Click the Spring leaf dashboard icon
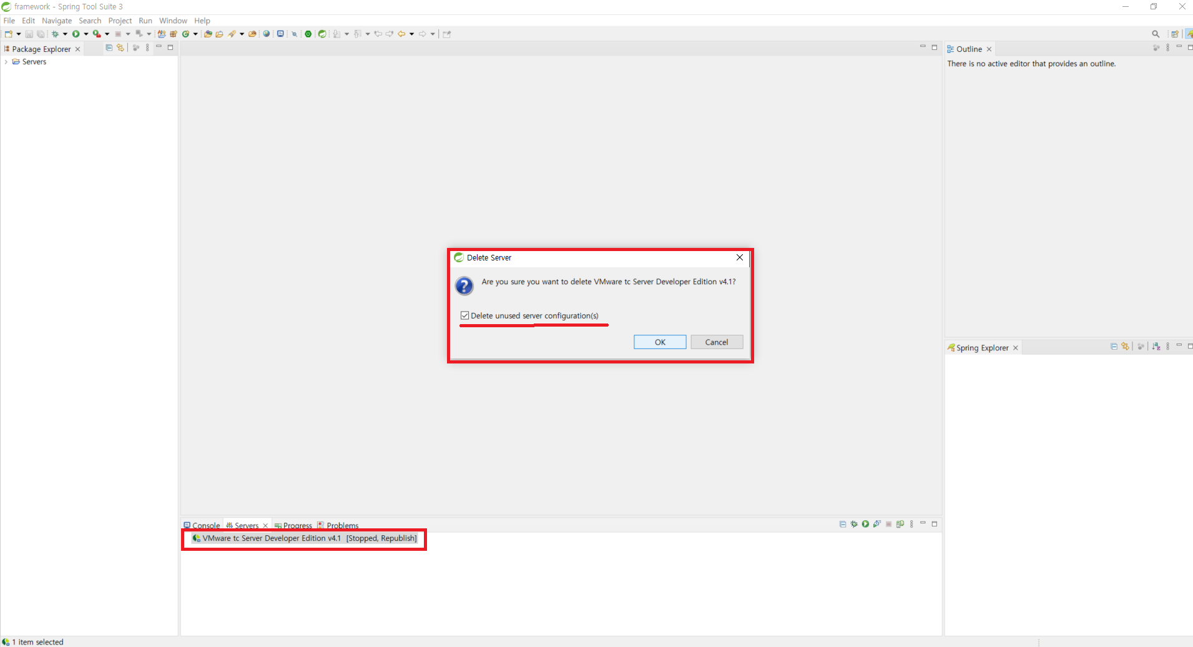Viewport: 1193px width, 647px height. pyautogui.click(x=322, y=34)
